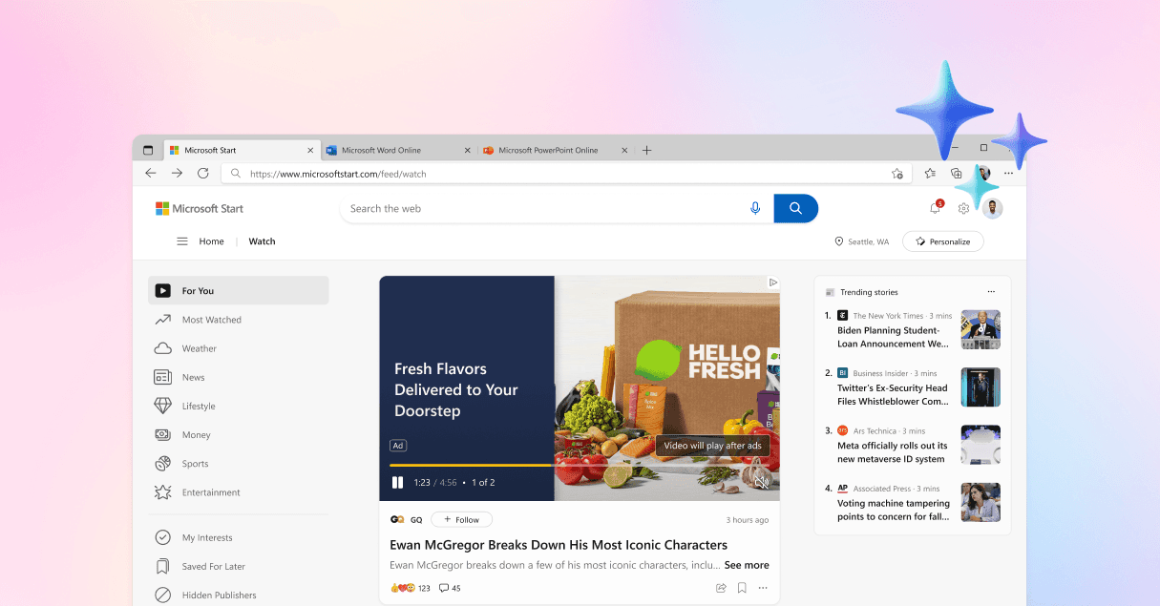Image resolution: width=1160 pixels, height=606 pixels.
Task: Open Trending stories more options ellipsis
Action: (x=991, y=292)
